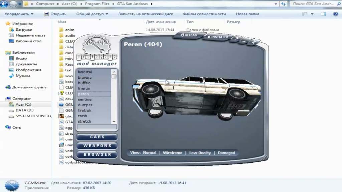Open Сеть in the sidebar
The height and width of the screenshot is (192, 342).
point(13,127)
